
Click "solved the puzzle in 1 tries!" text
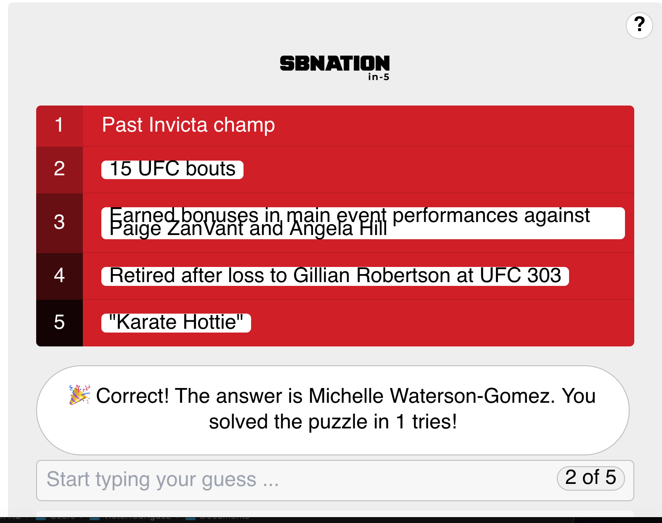pos(333,422)
